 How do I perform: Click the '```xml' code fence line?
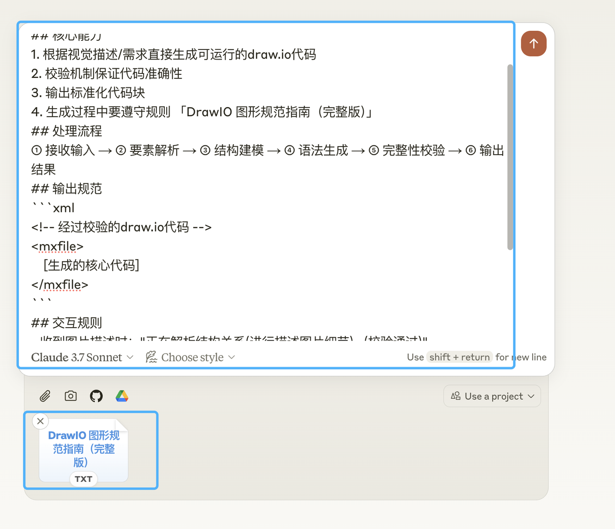pos(53,208)
